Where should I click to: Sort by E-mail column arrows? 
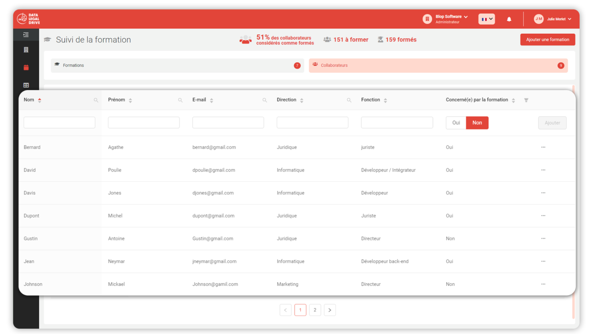211,100
